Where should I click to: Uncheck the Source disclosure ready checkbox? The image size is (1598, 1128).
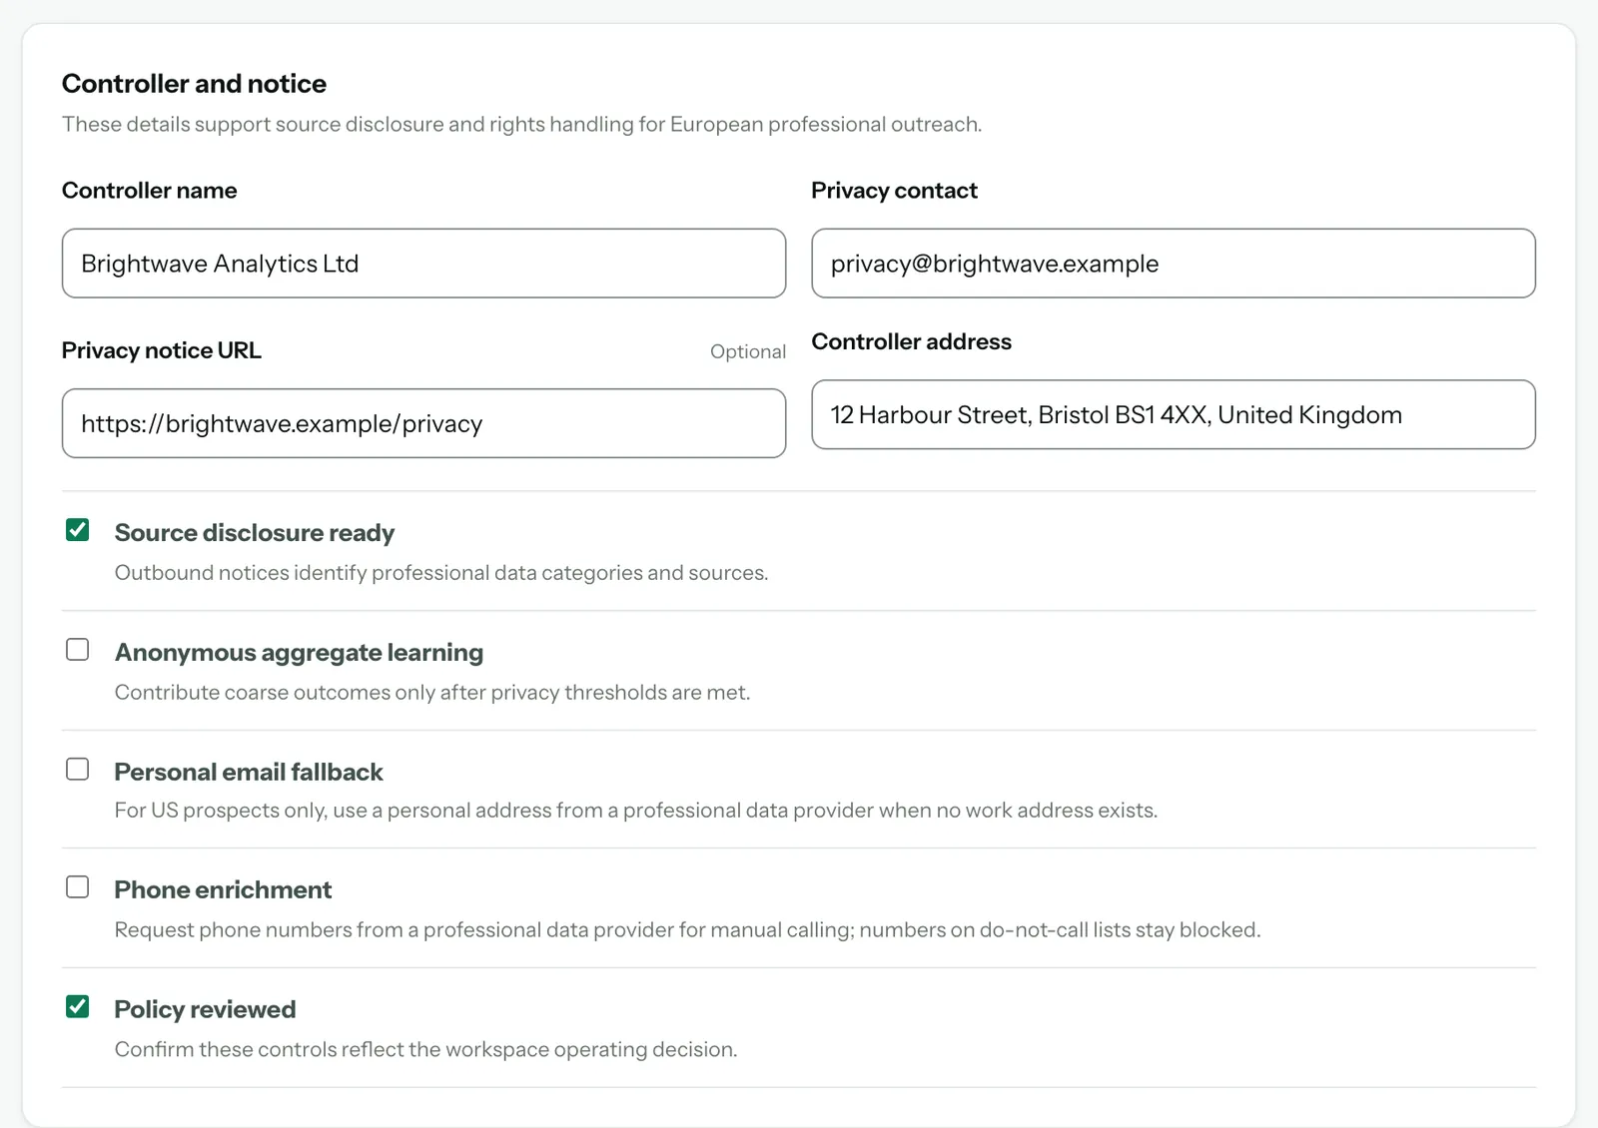tap(77, 530)
